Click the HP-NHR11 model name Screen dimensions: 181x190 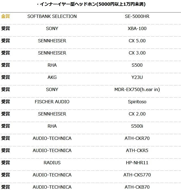(x=137, y=163)
